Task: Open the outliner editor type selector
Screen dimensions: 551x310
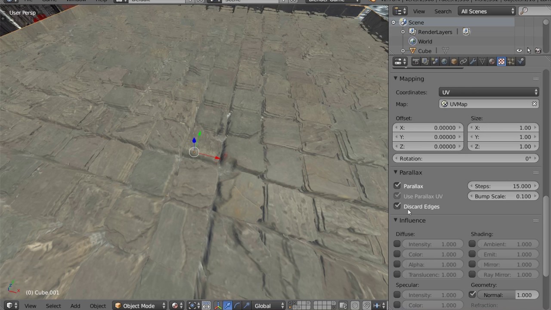Action: (x=400, y=11)
